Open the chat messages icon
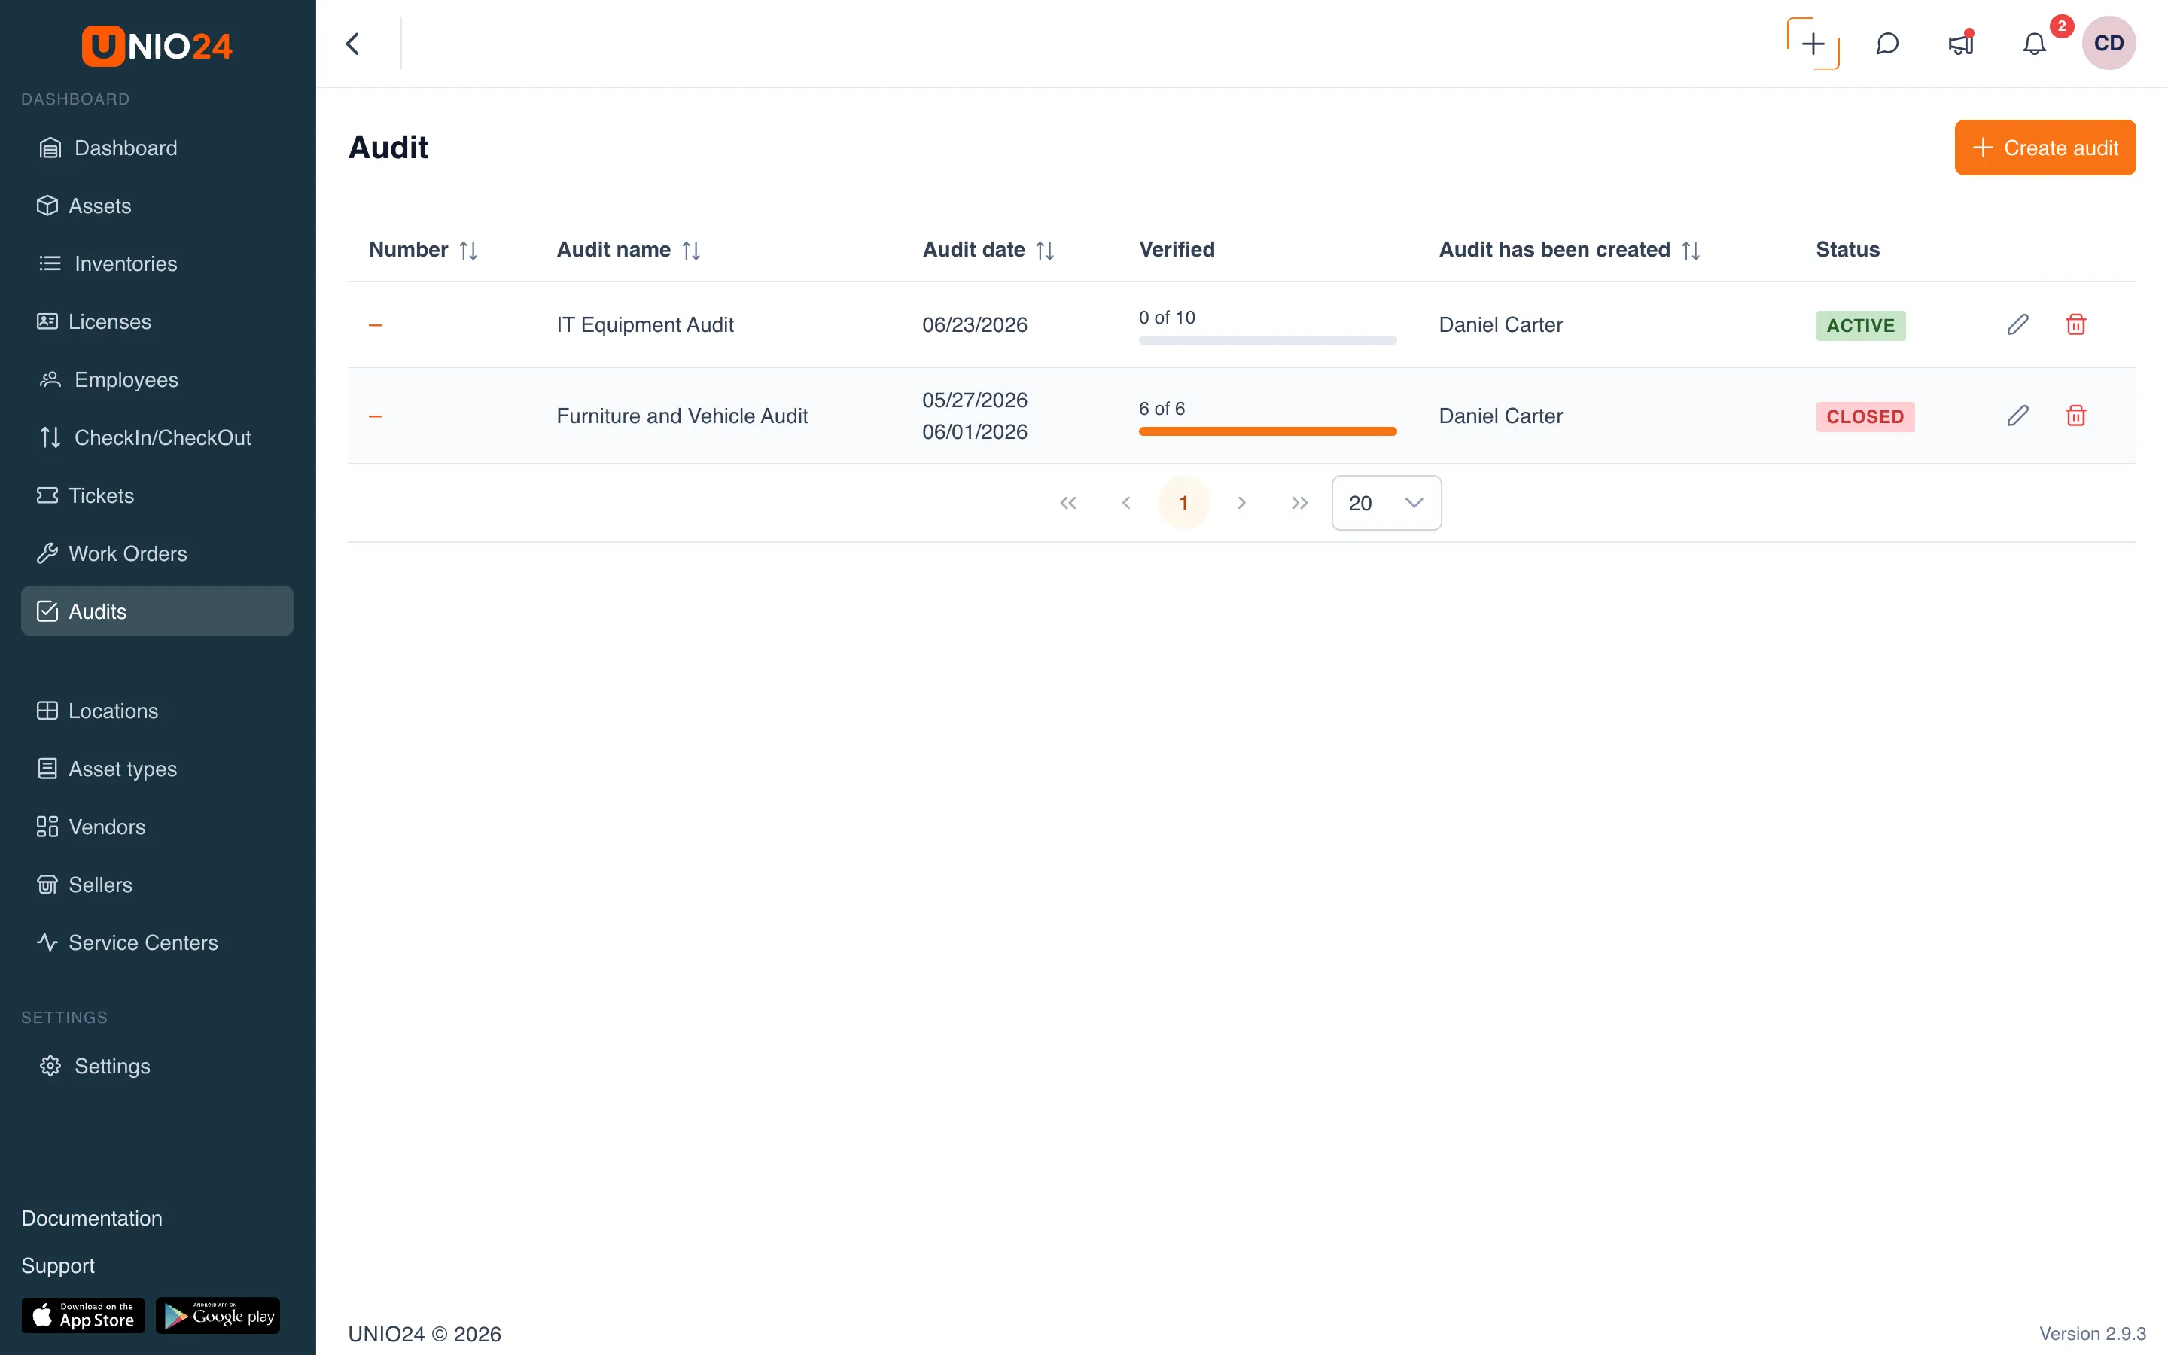This screenshot has width=2168, height=1355. [x=1886, y=44]
